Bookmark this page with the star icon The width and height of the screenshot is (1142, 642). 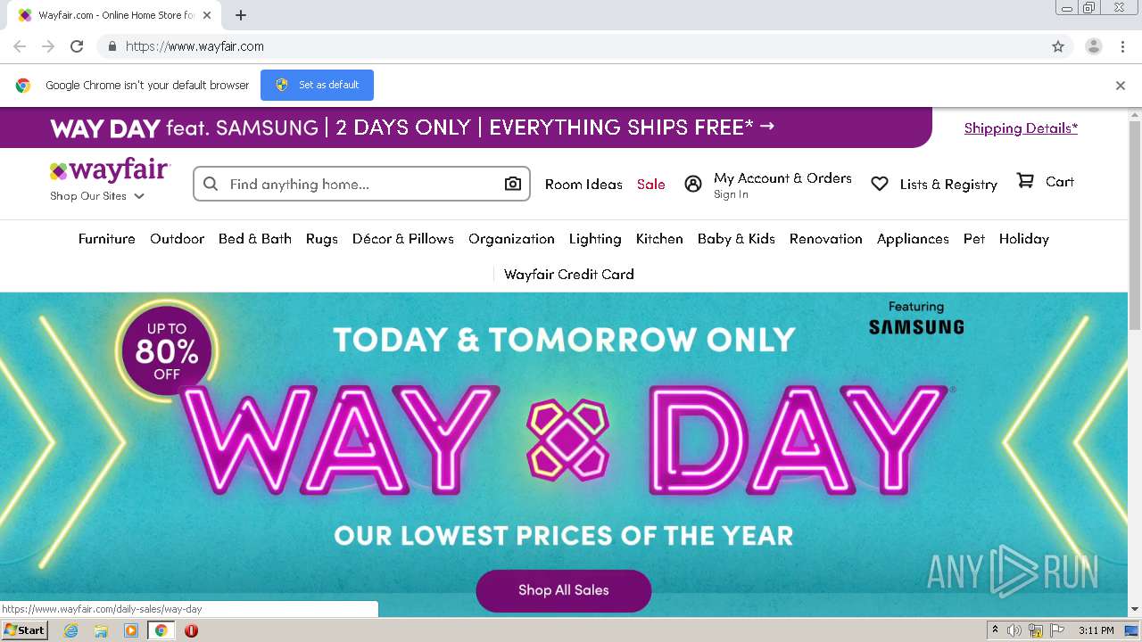1058,46
